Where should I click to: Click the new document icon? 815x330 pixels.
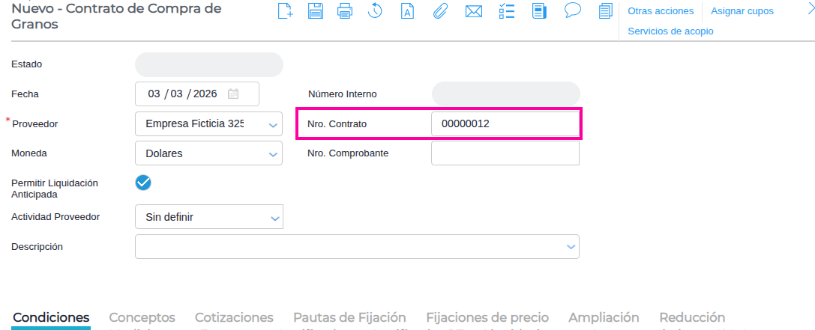click(285, 11)
